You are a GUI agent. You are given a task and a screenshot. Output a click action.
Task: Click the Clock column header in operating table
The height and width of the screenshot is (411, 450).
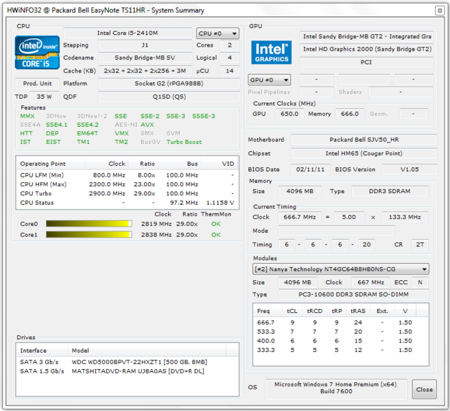[x=107, y=164]
